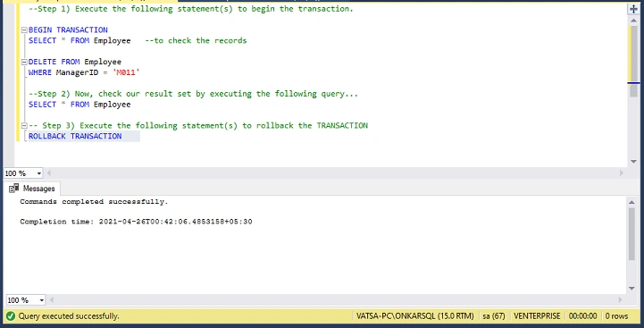
Task: Click the BEGIN TRANSACTION statement
Action: tap(68, 30)
